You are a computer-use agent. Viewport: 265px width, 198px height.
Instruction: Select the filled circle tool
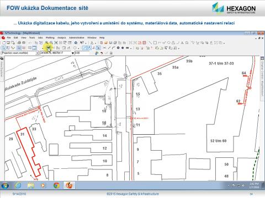(x=123, y=48)
